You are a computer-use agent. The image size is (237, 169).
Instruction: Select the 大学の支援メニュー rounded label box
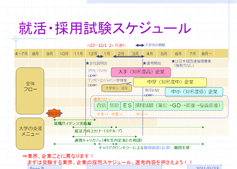30,134
